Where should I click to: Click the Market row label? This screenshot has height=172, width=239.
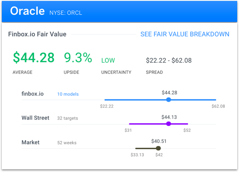tap(30, 142)
